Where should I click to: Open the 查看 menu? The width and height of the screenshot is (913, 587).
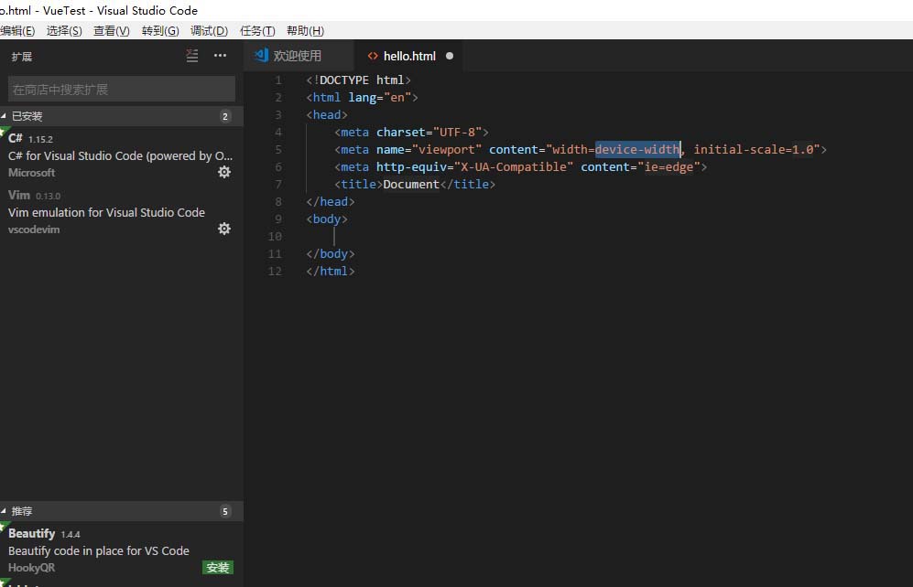tap(111, 30)
